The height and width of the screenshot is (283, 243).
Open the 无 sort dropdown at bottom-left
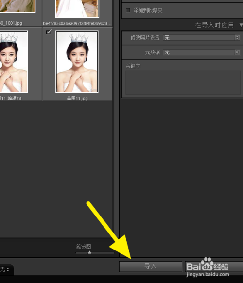(x=5, y=269)
